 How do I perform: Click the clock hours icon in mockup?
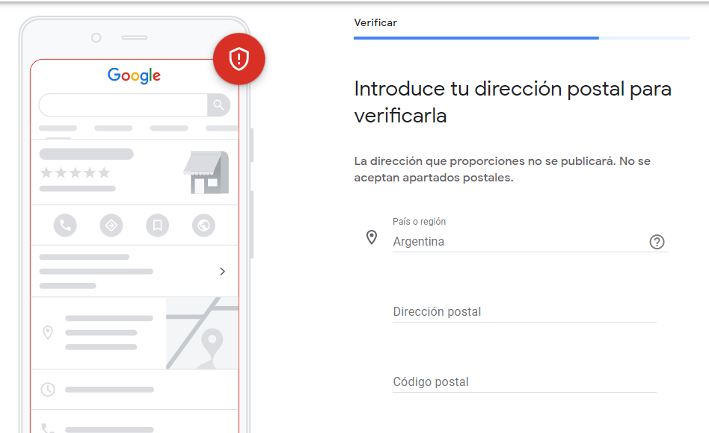pos(48,389)
